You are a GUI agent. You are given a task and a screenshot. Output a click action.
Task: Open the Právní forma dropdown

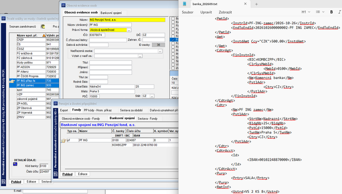pos(129,30)
